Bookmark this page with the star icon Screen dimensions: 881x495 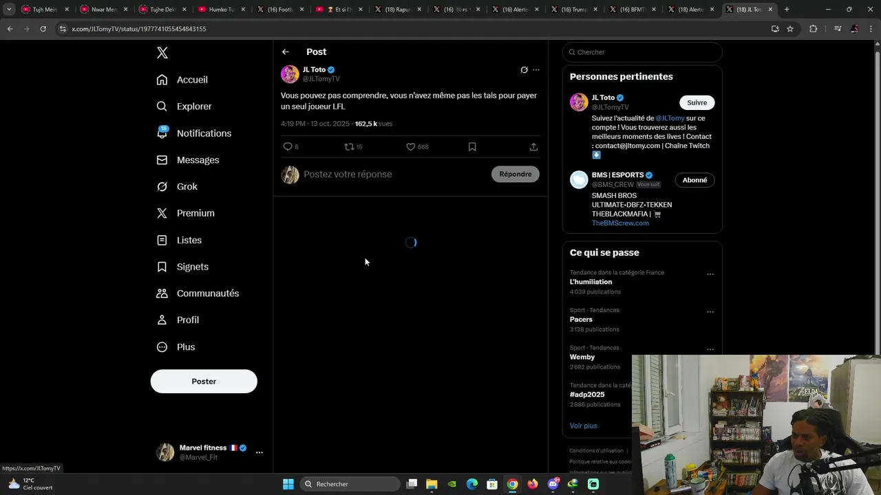pos(790,29)
